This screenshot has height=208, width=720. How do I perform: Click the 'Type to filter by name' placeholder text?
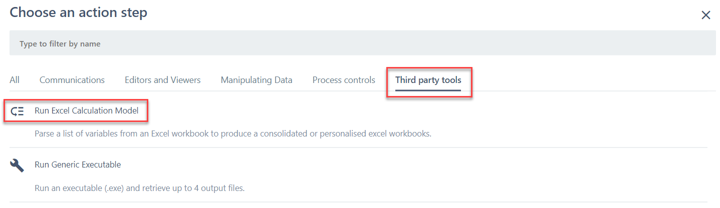(60, 44)
